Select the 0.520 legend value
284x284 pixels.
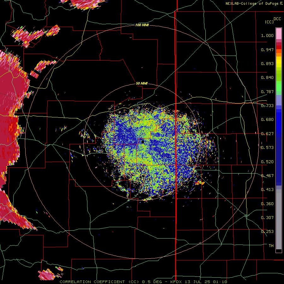pyautogui.click(x=267, y=162)
